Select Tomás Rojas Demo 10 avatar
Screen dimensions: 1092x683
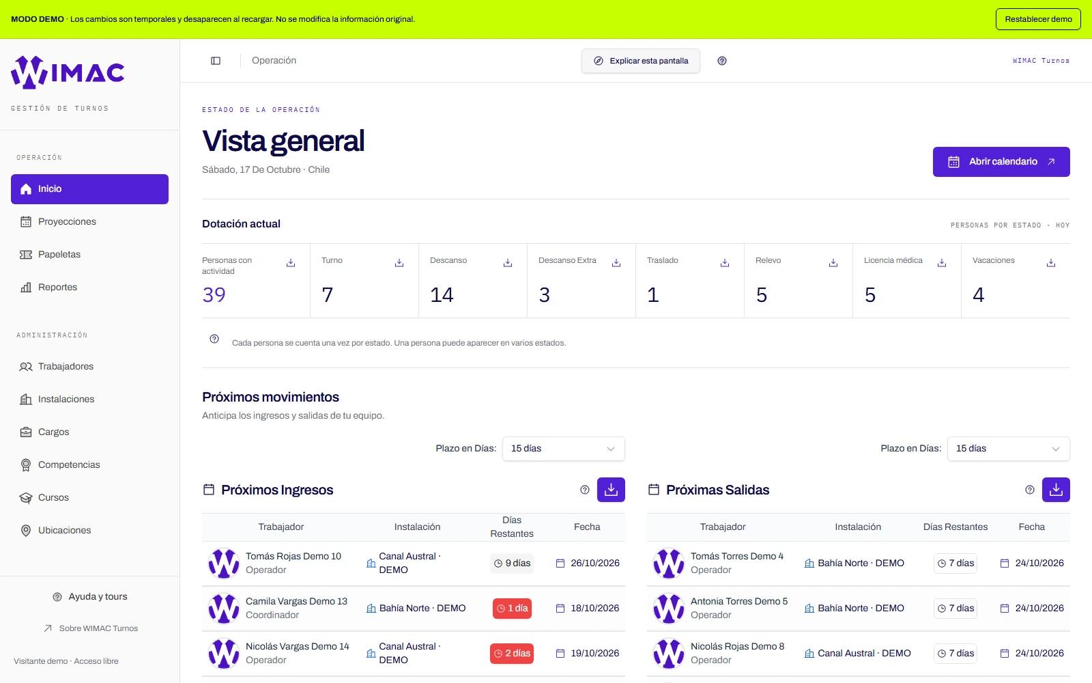(x=224, y=563)
